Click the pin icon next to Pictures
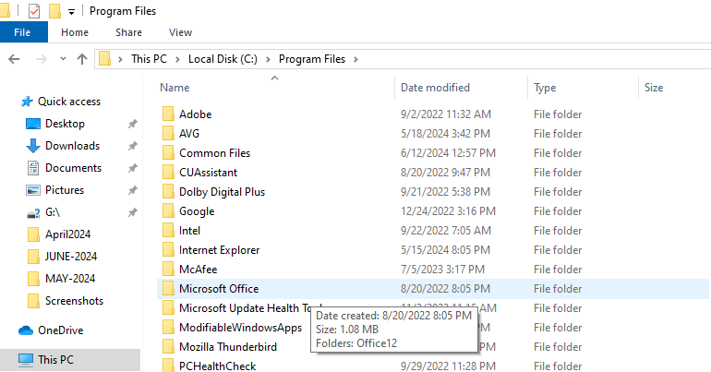 (132, 190)
